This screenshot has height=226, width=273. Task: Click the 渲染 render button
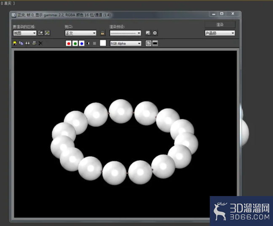point(220,24)
